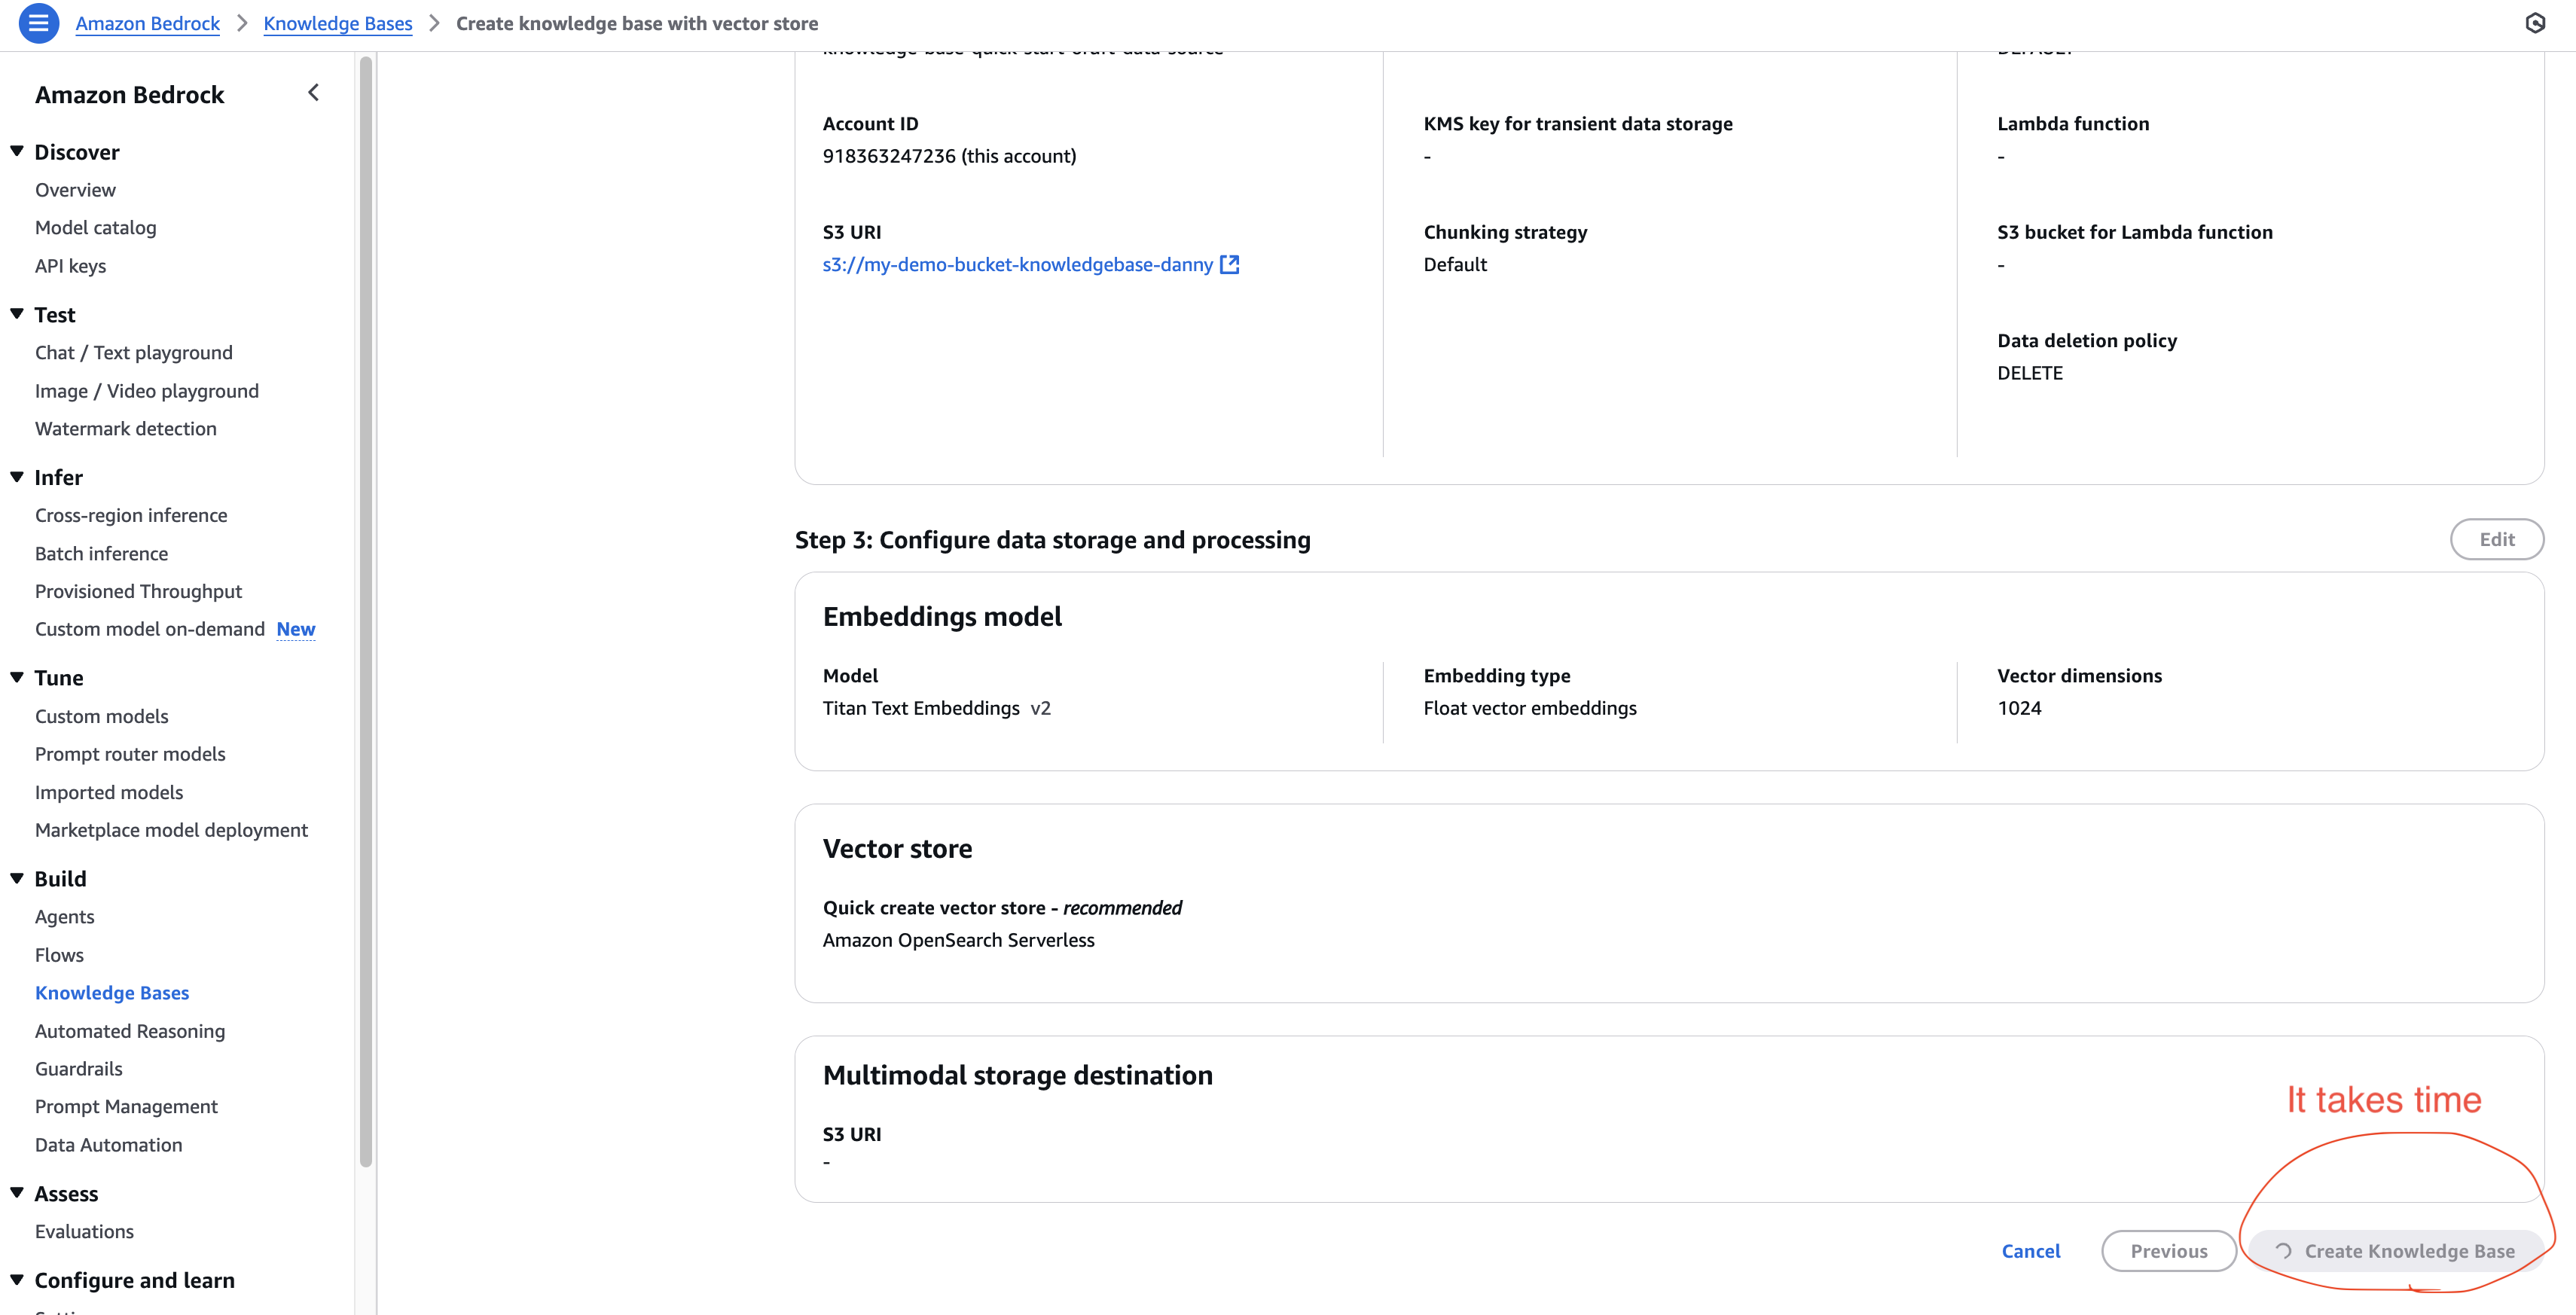Open Guardrails in Build section
The image size is (2576, 1315).
coord(79,1068)
